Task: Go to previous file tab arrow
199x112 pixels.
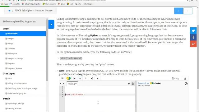Action: [x=61, y=84]
